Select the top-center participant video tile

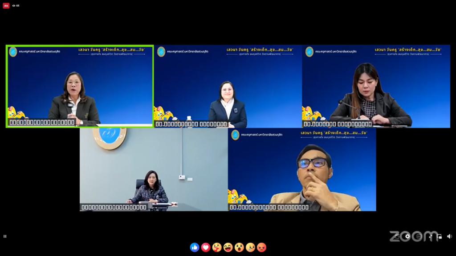[x=228, y=86]
